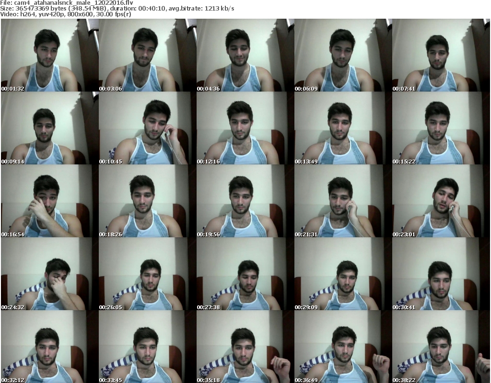The width and height of the screenshot is (491, 383).
Task: Select the thumbnail stamped 00:09:14
Action: click(x=50, y=128)
